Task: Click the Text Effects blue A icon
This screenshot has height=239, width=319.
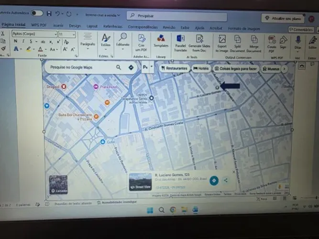Action: [x=16, y=49]
